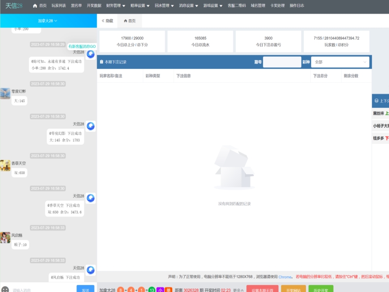Click the clipboard icon beside 本期下注记录
This screenshot has width=389, height=292.
pyautogui.click(x=101, y=62)
